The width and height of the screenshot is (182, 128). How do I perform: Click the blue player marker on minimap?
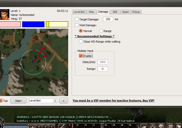pos(33,62)
